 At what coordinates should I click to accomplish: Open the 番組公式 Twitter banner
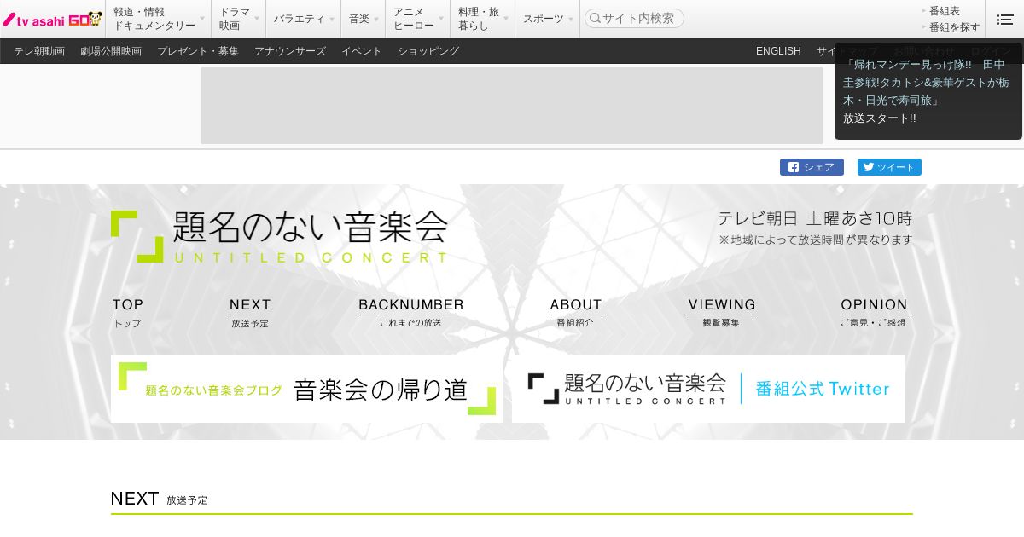(x=708, y=389)
